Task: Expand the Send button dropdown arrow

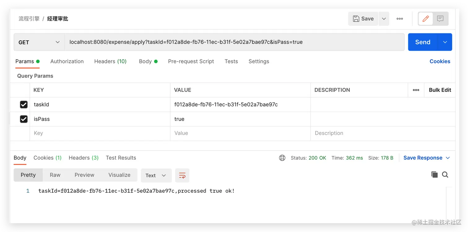Action: click(445, 42)
